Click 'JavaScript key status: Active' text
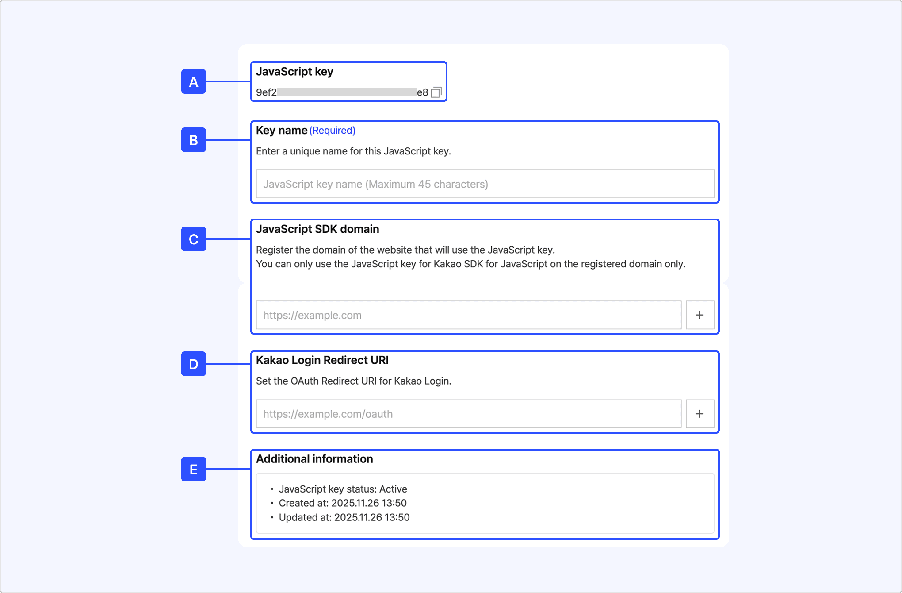This screenshot has width=902, height=593. [x=343, y=489]
